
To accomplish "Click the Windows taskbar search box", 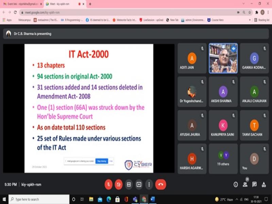I will pyautogui.click(x=38, y=199).
